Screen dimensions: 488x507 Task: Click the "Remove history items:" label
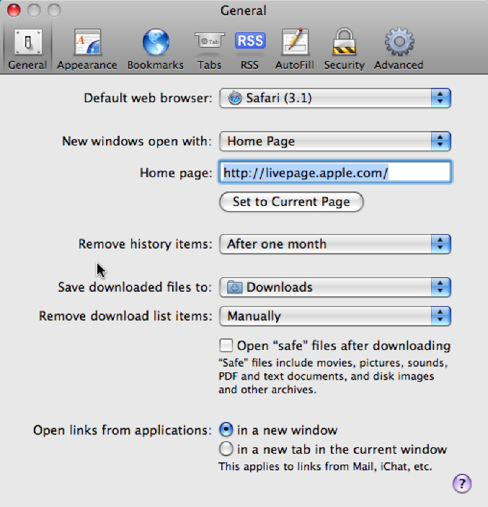pyautogui.click(x=145, y=244)
